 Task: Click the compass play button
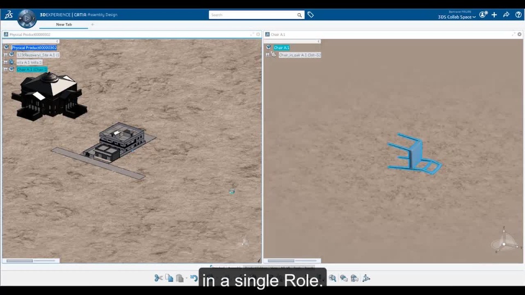click(27, 19)
